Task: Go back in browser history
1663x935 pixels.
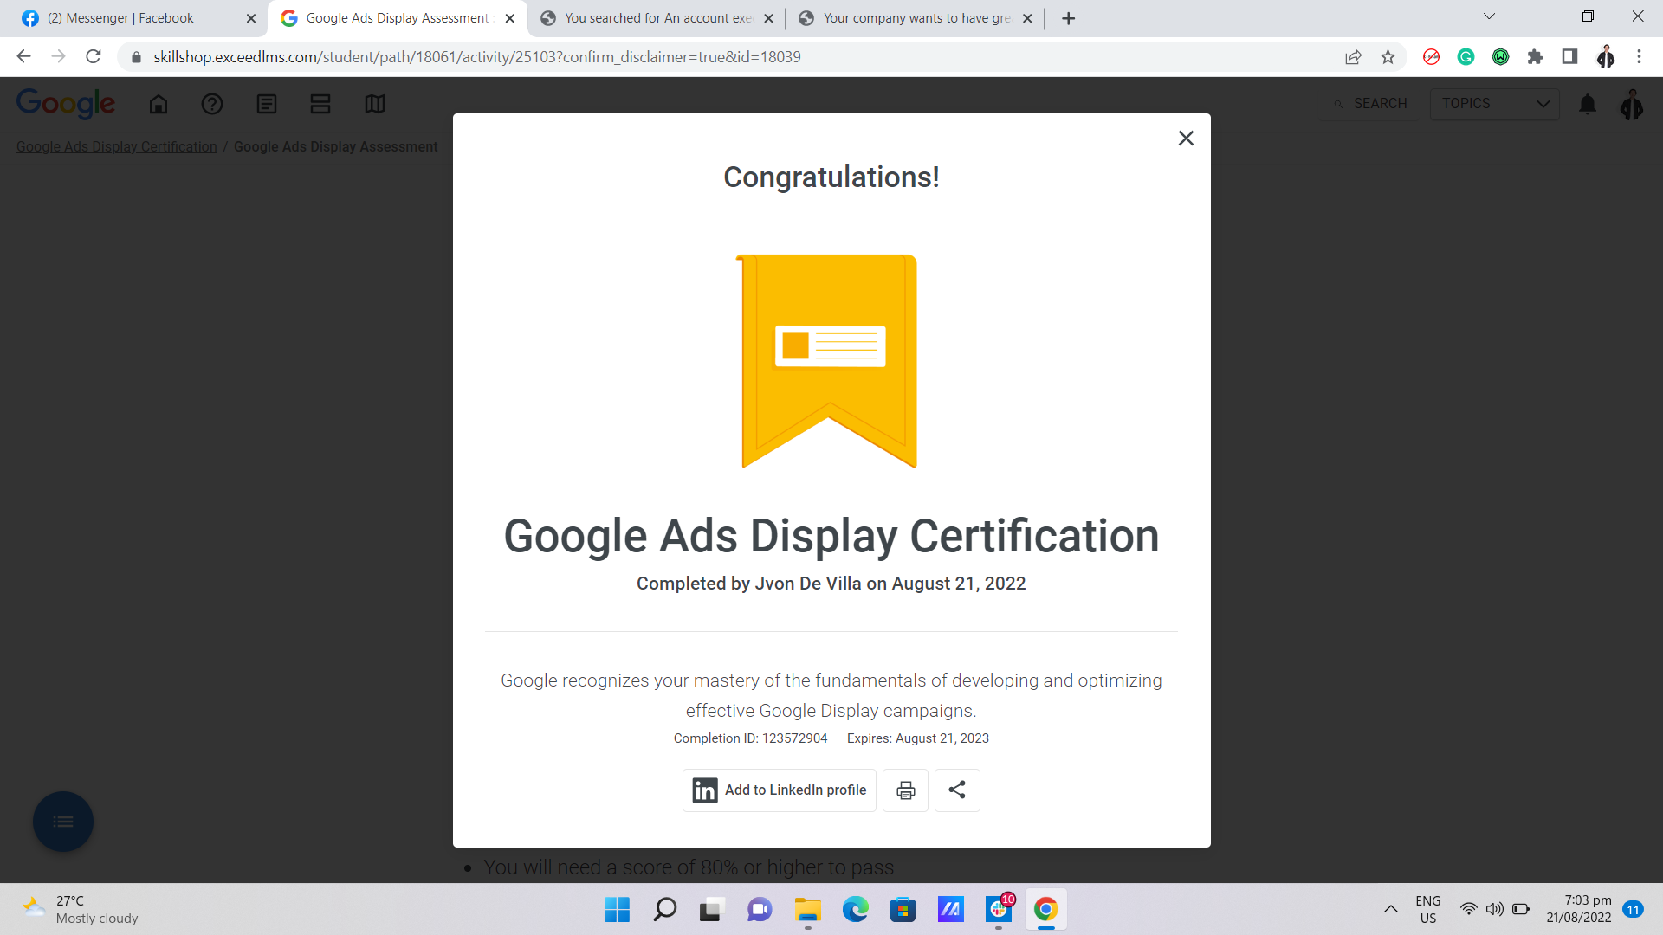Action: coord(23,57)
